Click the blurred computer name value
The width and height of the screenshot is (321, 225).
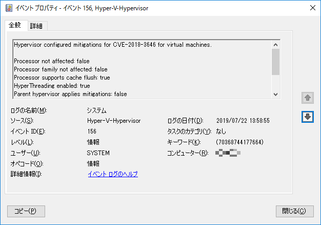pyautogui.click(x=228, y=153)
